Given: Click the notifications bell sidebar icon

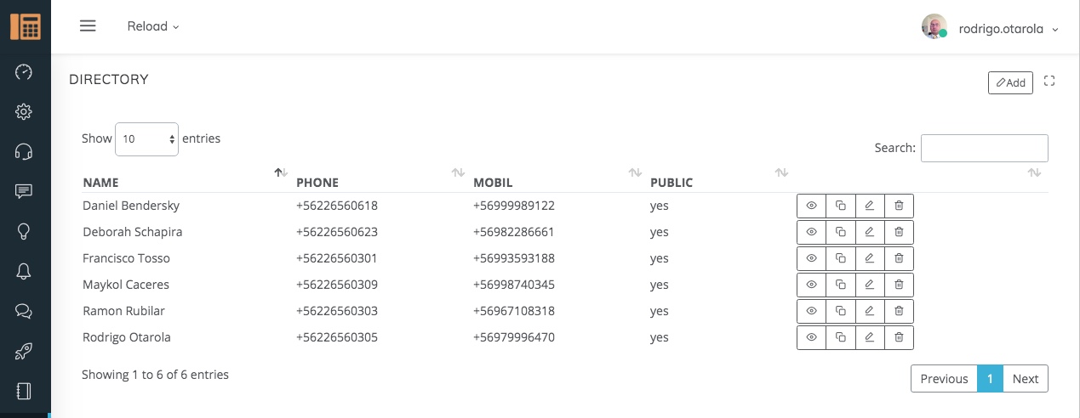Looking at the screenshot, I should click(24, 271).
